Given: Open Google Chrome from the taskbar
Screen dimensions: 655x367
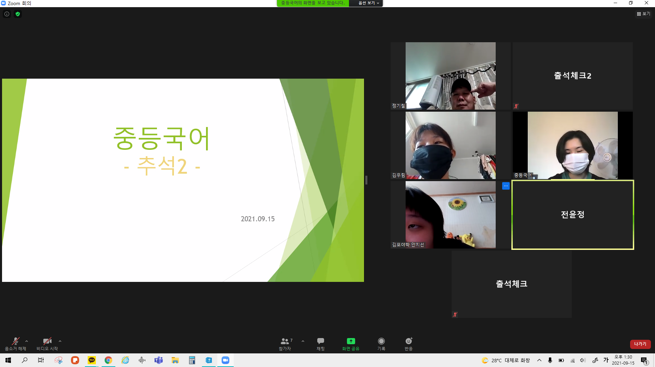Looking at the screenshot, I should coord(108,360).
